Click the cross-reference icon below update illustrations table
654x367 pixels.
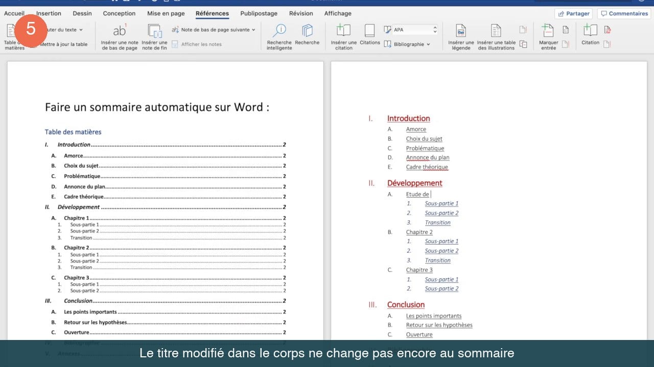(x=523, y=44)
